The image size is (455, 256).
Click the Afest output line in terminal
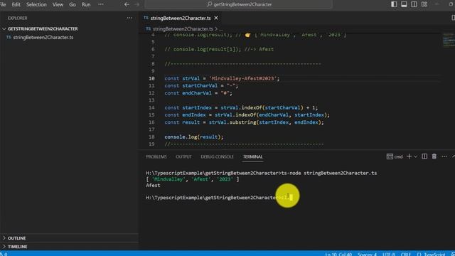(x=153, y=186)
